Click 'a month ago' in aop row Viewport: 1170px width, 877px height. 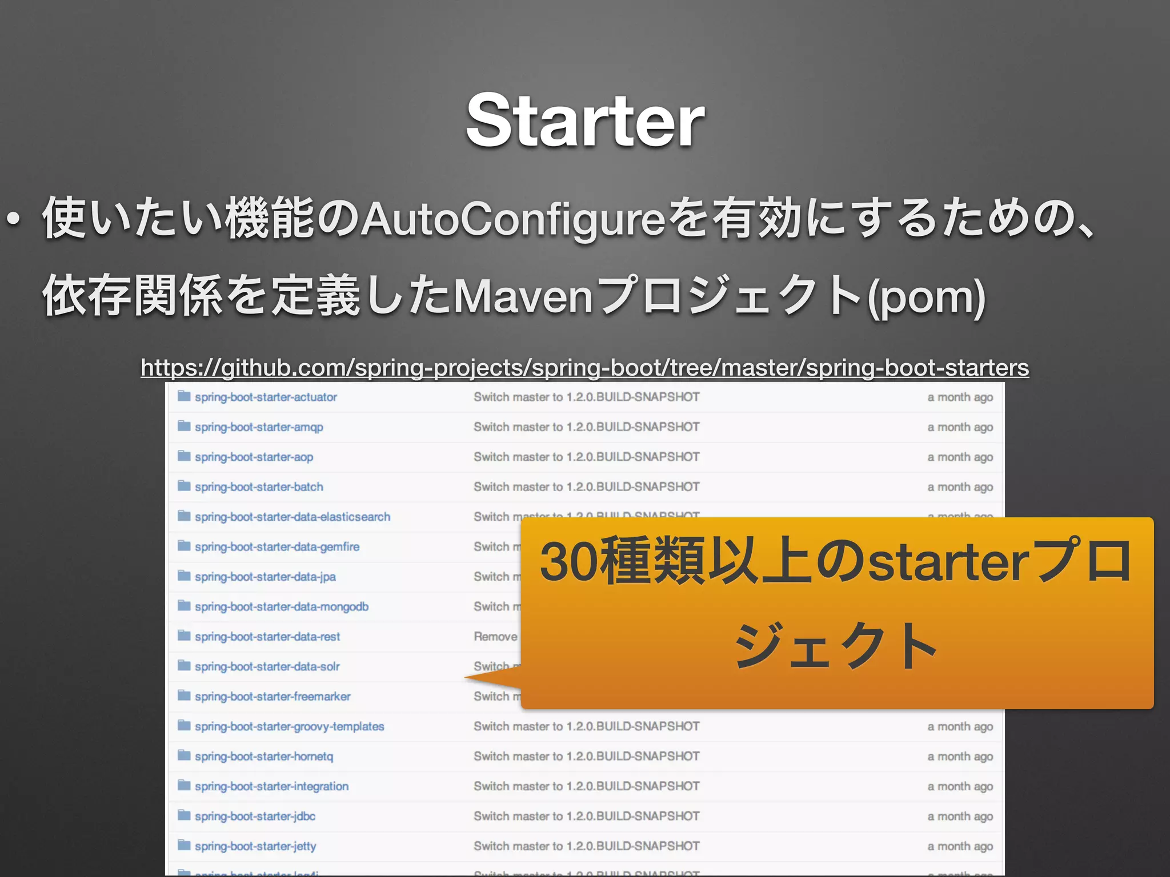tap(960, 457)
